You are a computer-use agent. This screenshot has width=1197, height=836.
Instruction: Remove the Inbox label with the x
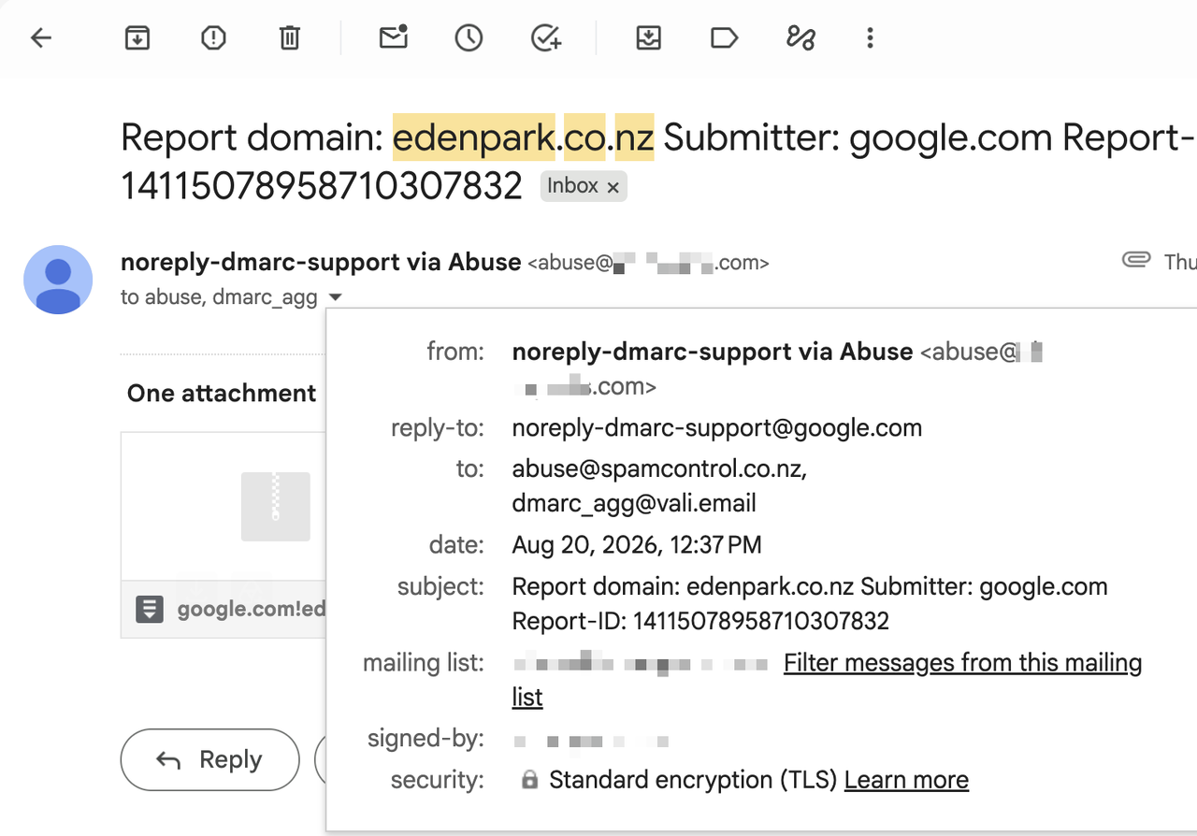[613, 187]
